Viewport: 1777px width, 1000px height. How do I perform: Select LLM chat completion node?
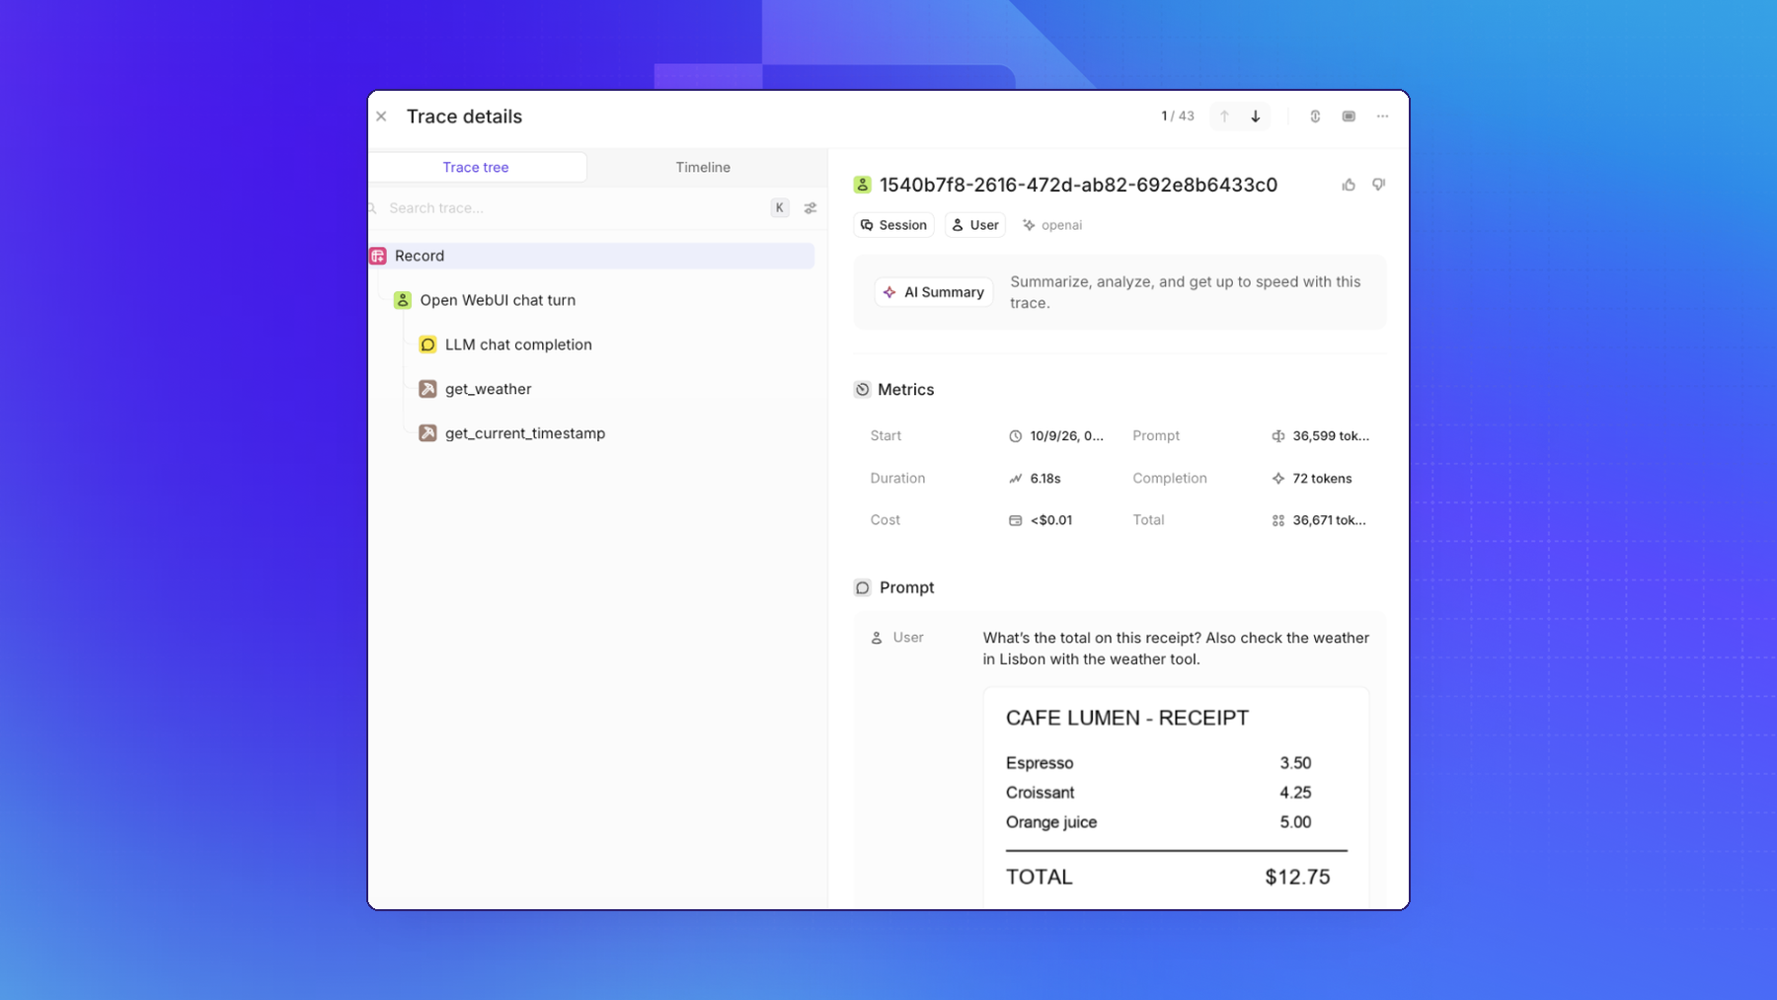tap(518, 345)
